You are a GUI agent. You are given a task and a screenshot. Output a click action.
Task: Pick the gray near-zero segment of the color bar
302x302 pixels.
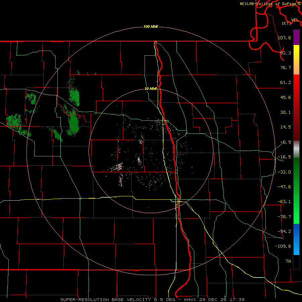coord(296,149)
